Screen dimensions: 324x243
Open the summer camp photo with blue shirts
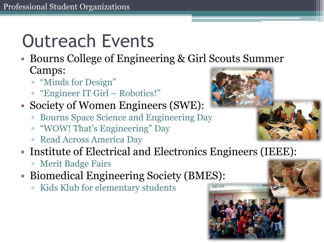tap(242, 87)
